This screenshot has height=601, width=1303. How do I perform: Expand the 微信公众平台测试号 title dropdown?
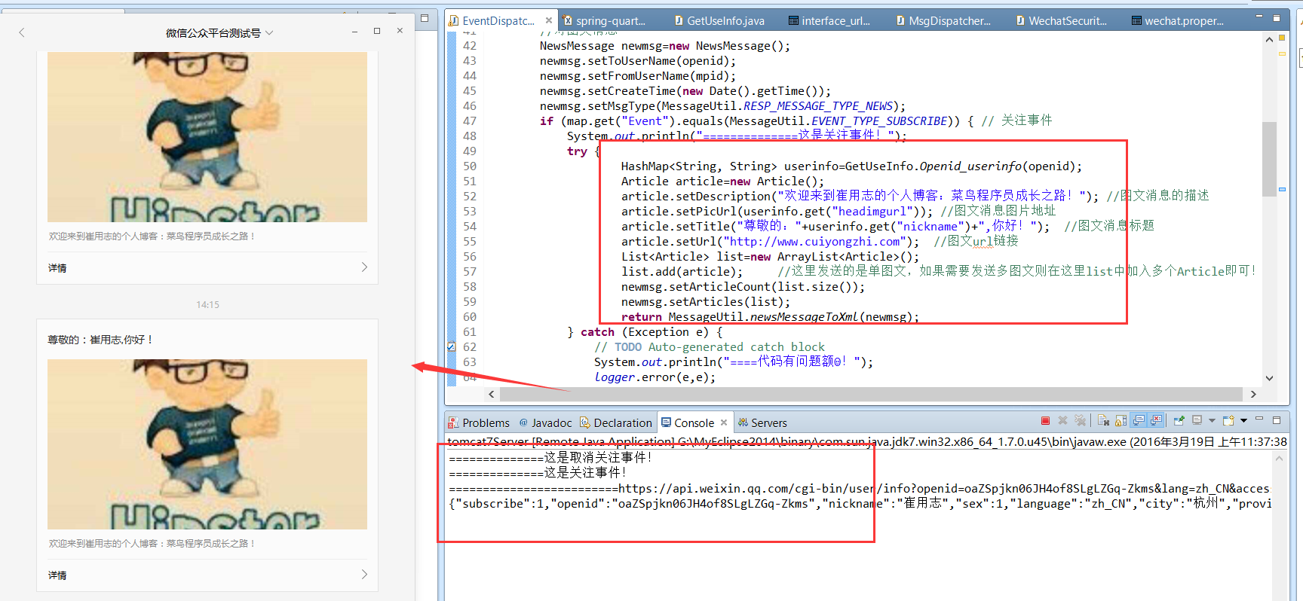click(x=269, y=33)
